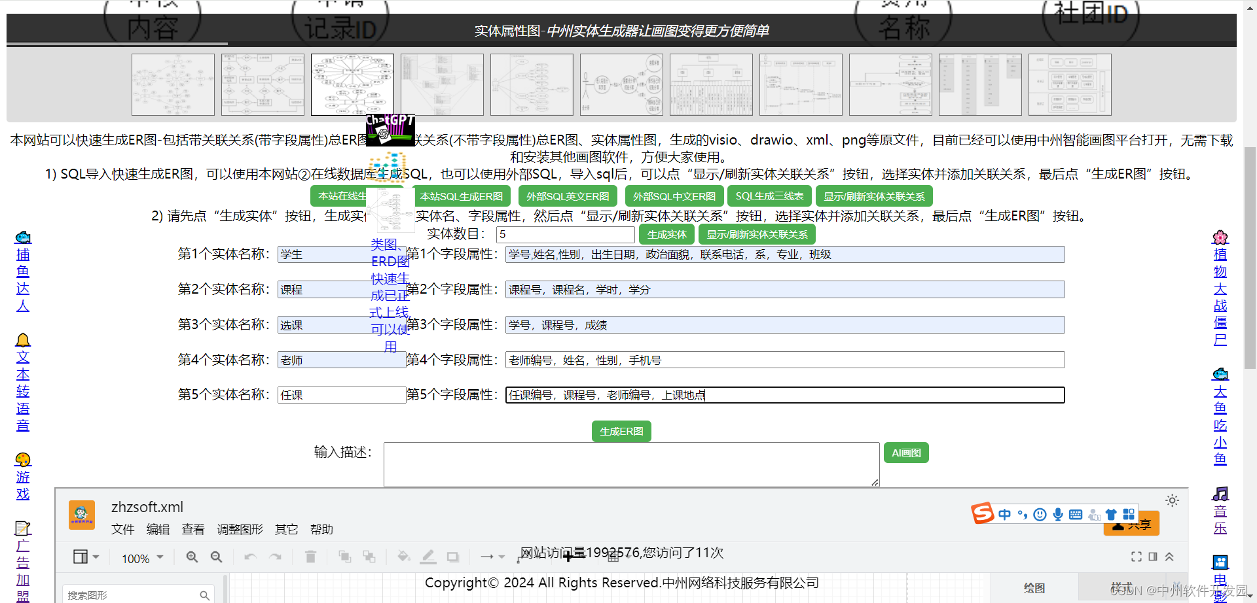Switch Sogou 中 Chinese/English mode toggle
The height and width of the screenshot is (603, 1257).
1004,515
